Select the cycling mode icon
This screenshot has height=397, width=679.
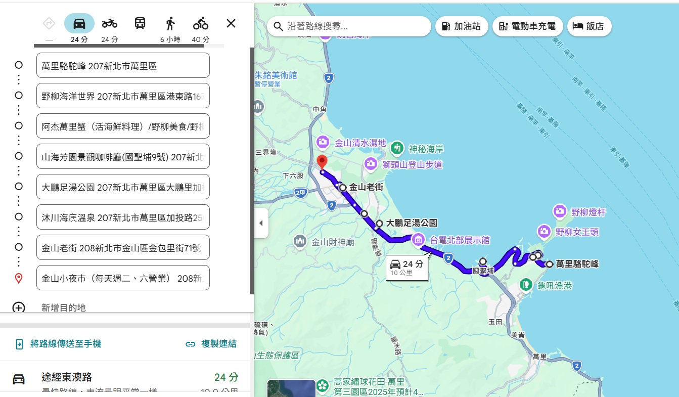(x=200, y=23)
